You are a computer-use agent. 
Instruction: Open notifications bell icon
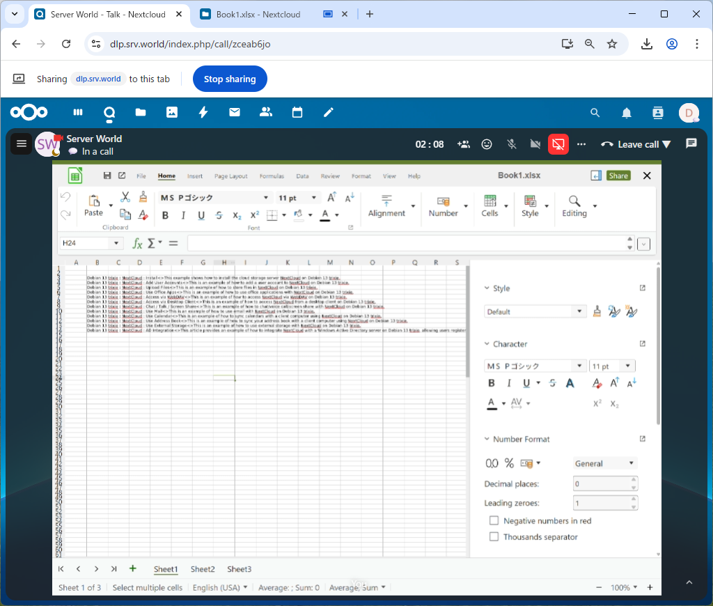(627, 113)
